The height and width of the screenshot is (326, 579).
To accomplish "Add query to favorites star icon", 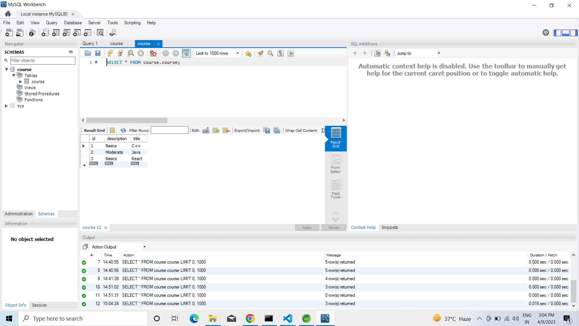I will coord(248,53).
